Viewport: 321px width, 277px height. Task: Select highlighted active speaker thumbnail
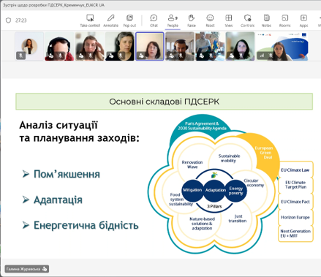pyautogui.click(x=150, y=46)
